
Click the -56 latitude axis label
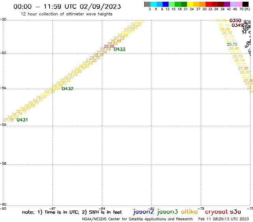3,125
